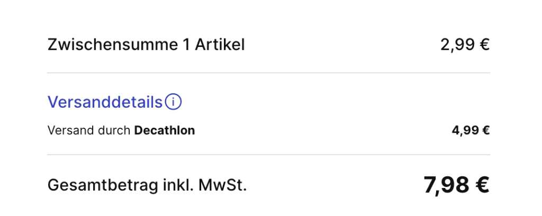Viewport: 542px width, 216px height.
Task: Click the Versand durch text
Action: tap(89, 130)
